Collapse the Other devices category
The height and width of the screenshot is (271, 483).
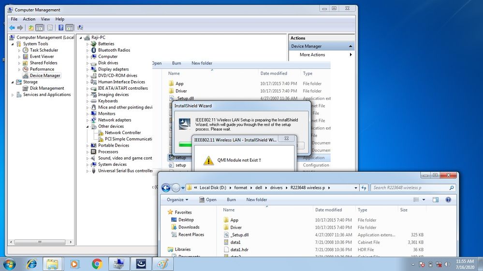[x=88, y=126]
